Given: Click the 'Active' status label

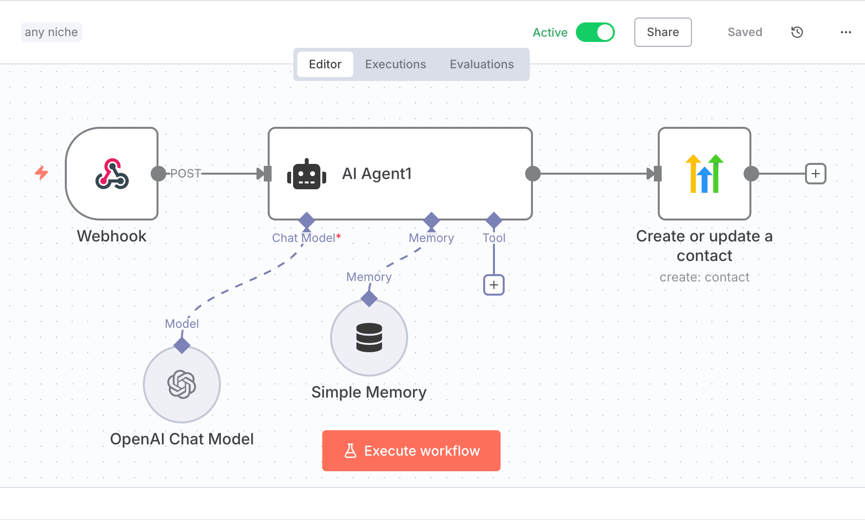Looking at the screenshot, I should (x=550, y=32).
